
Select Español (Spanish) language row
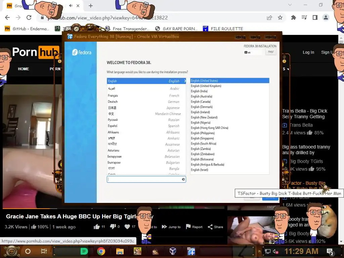[x=146, y=126]
